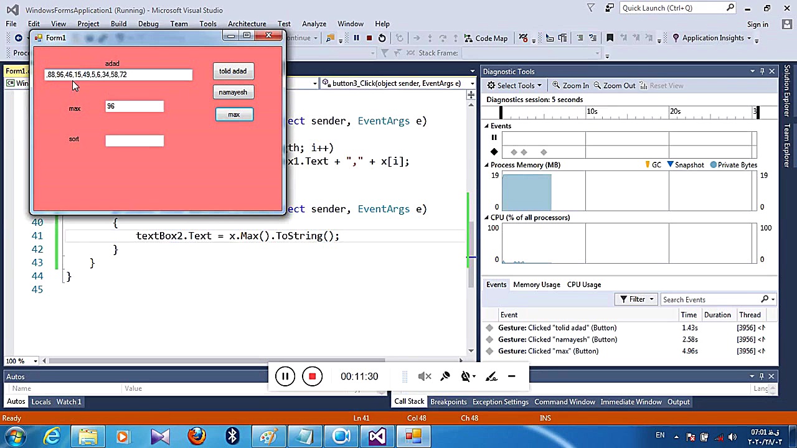The image size is (797, 448).
Task: Open the Bluetooth app on the taskbar
Action: [x=232, y=436]
